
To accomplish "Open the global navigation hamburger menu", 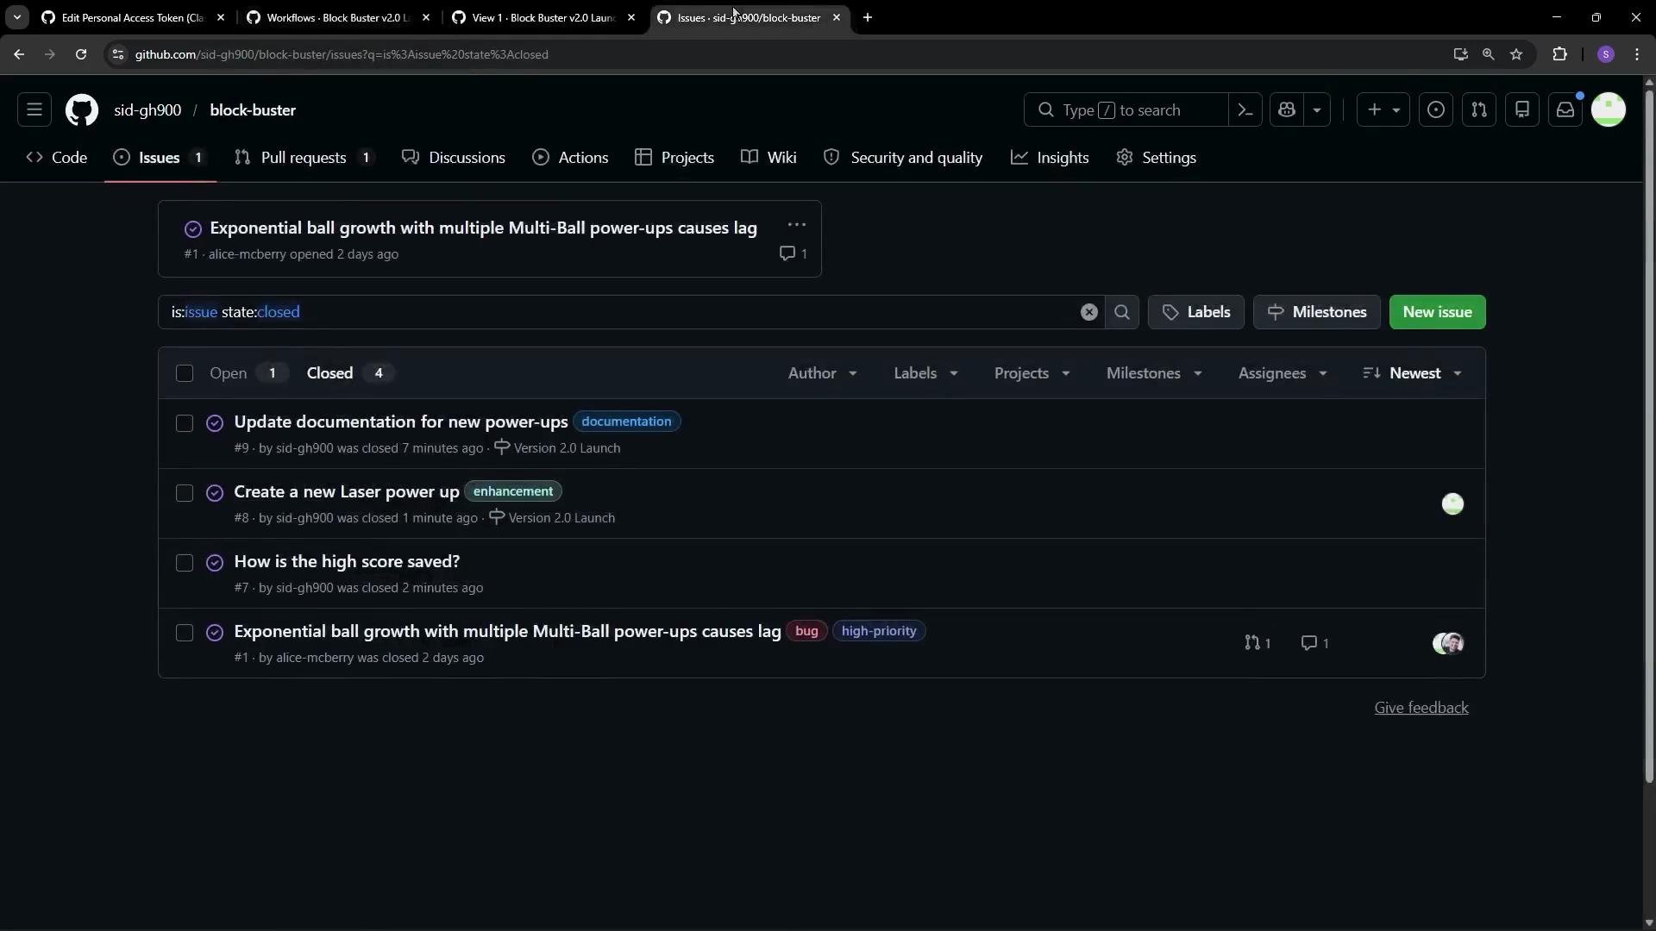I will click(x=34, y=110).
